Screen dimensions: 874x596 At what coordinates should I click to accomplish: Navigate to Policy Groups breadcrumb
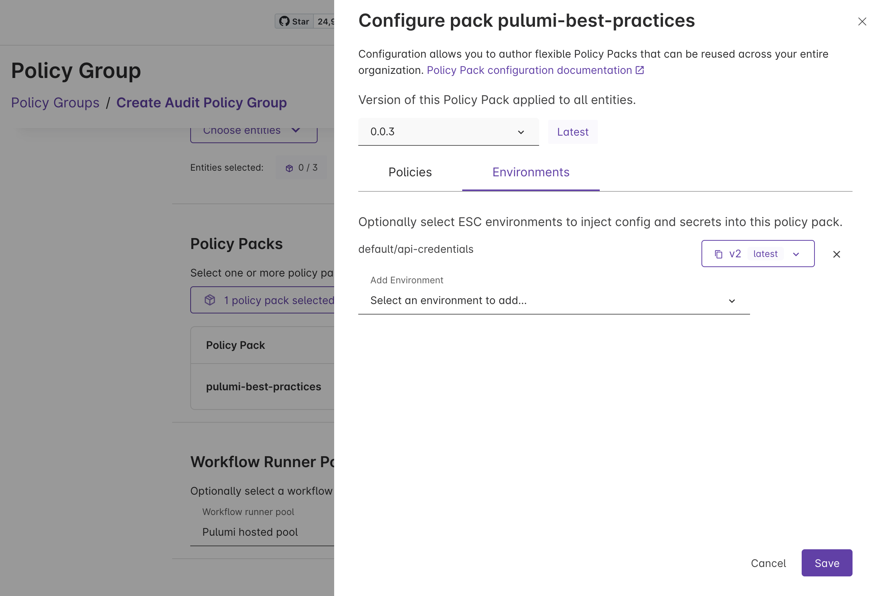[55, 102]
